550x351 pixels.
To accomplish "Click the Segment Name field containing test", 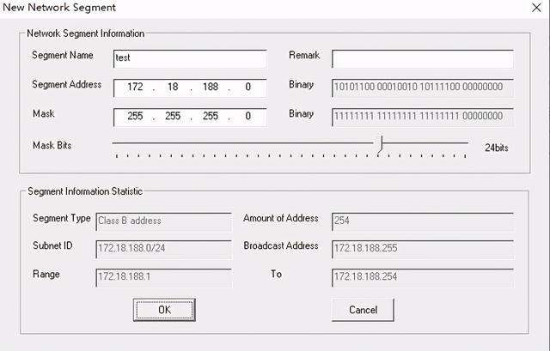I will 190,58.
